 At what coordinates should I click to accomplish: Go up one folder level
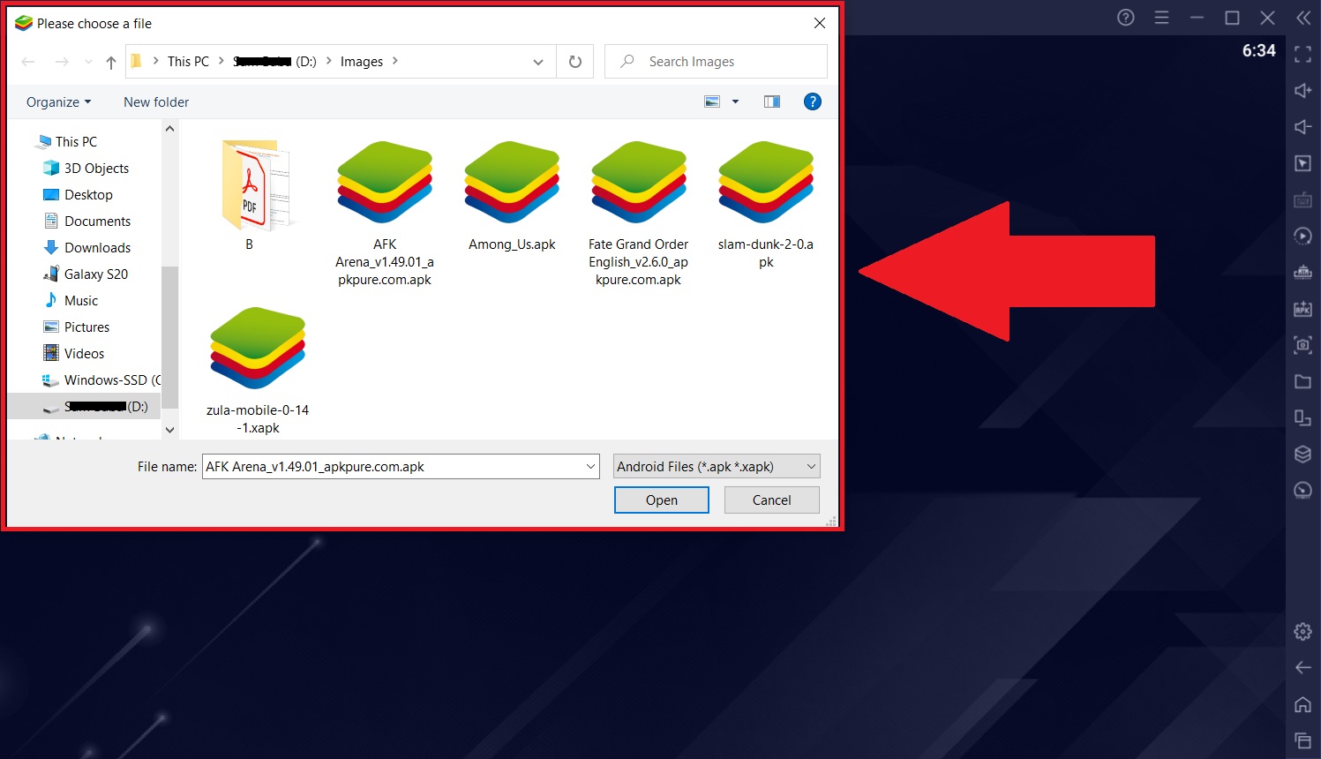[111, 62]
